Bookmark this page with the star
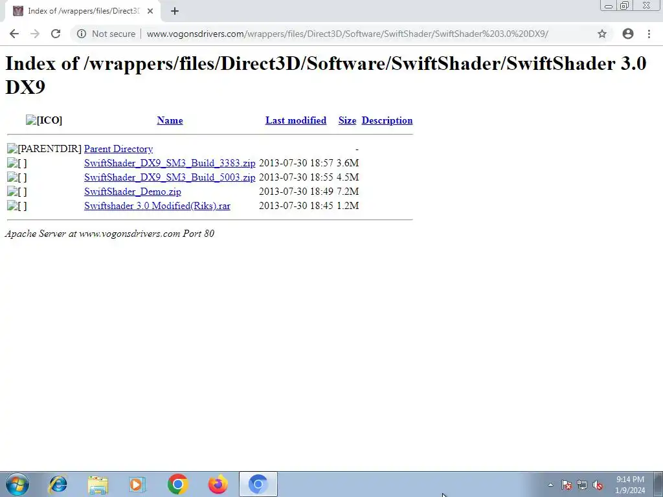 (x=602, y=34)
